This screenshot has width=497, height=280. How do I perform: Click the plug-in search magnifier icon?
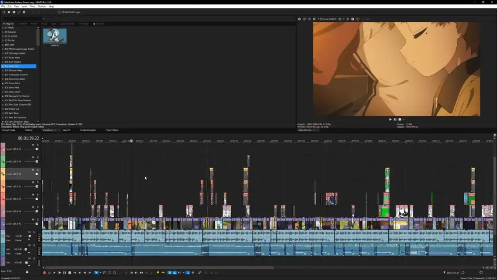click(x=44, y=19)
